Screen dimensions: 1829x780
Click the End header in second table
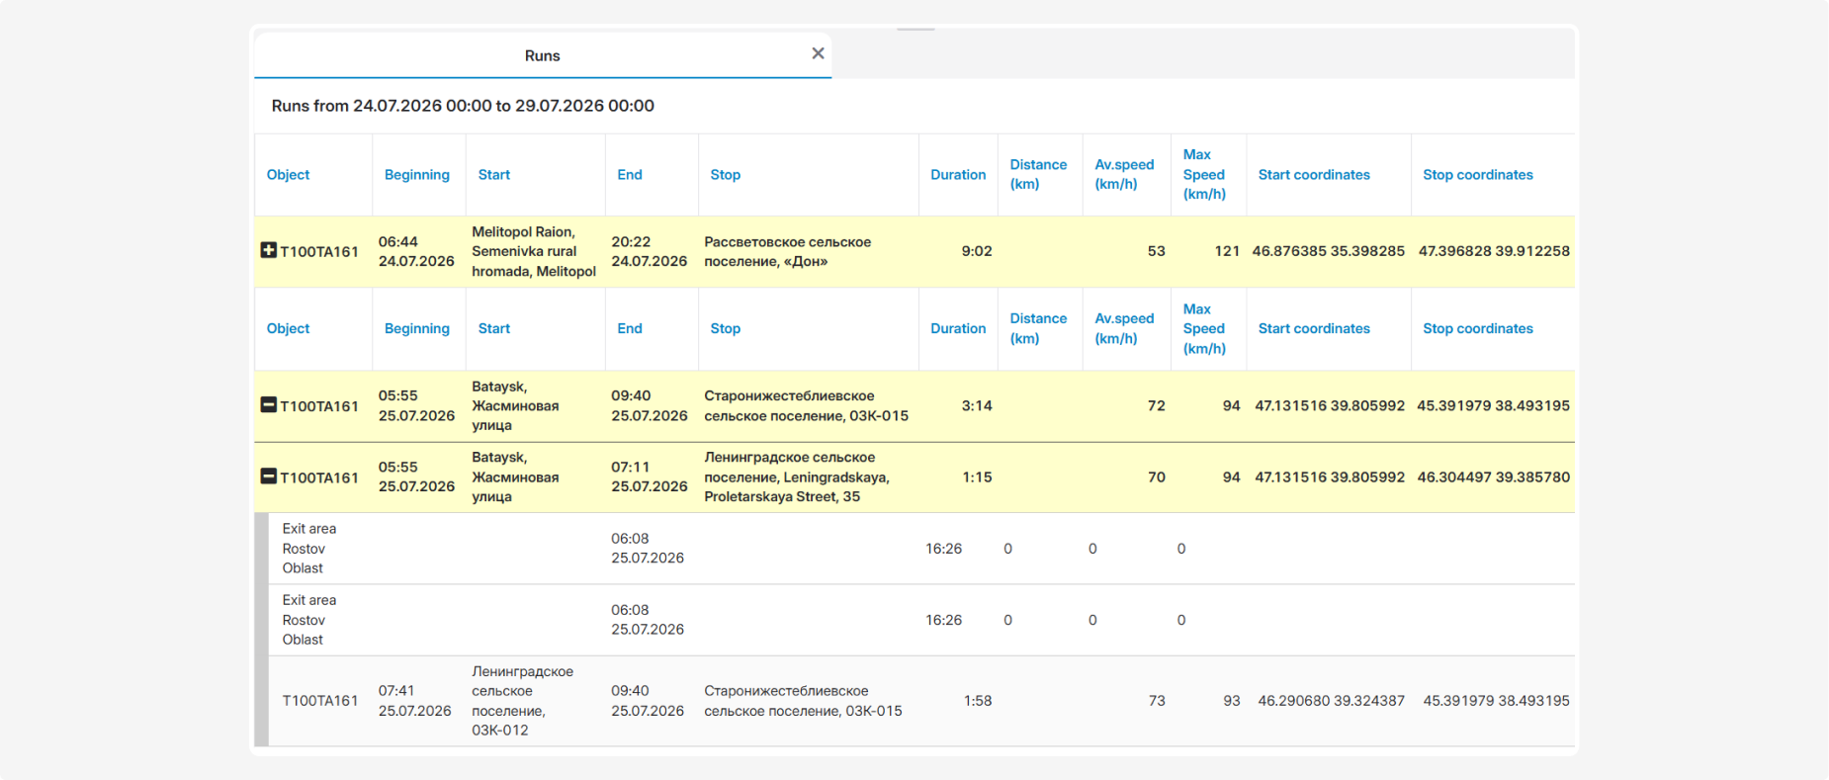coord(630,328)
